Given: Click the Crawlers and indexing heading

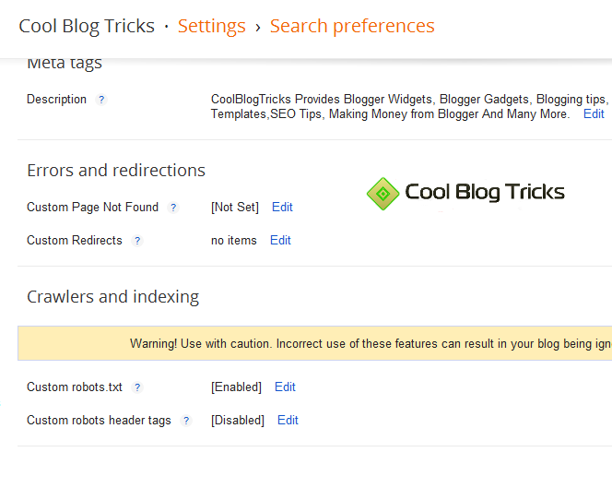Looking at the screenshot, I should (112, 297).
